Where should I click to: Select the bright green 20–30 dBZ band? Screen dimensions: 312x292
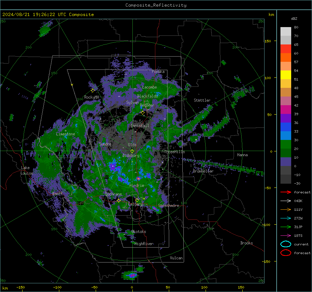(286, 144)
